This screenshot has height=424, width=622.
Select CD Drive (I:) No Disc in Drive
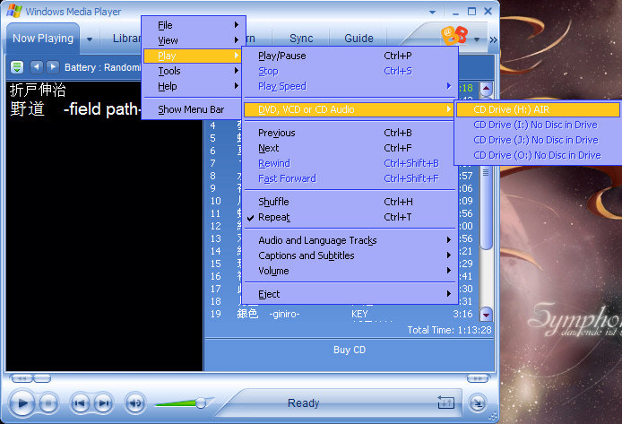[x=538, y=125]
